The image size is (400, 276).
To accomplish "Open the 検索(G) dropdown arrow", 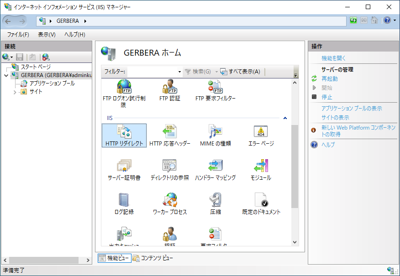I will [216, 72].
